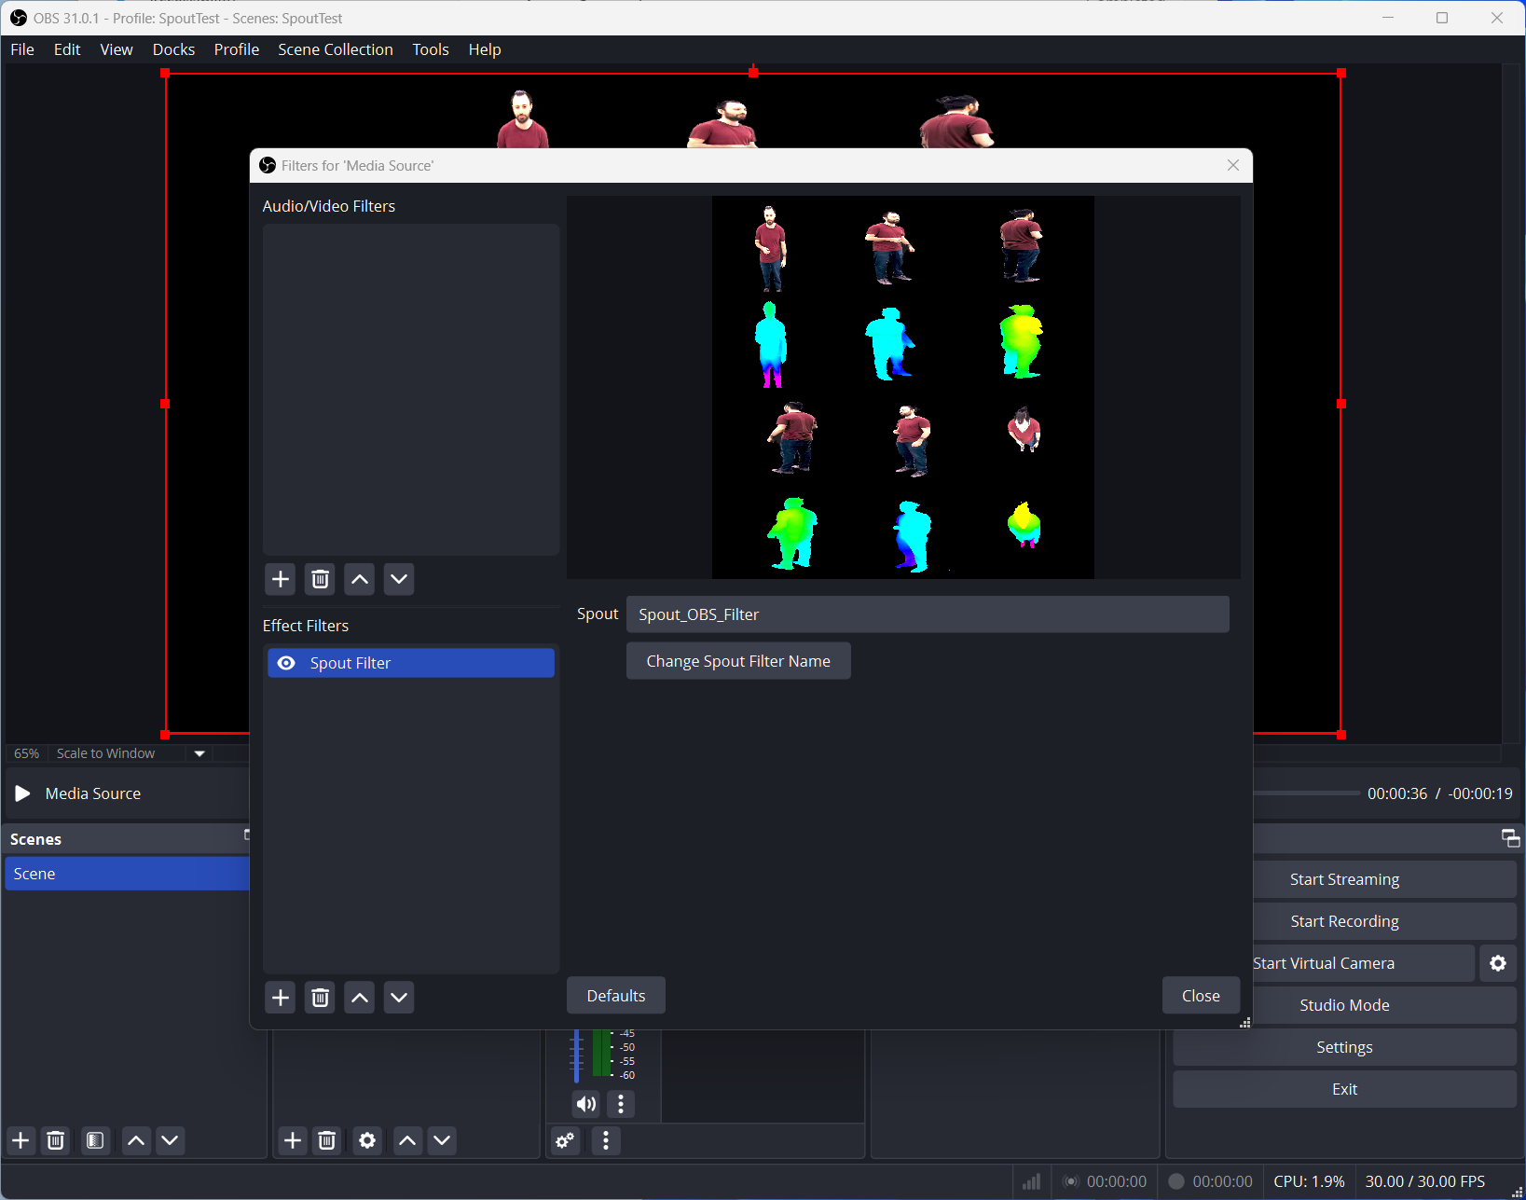Viewport: 1526px width, 1200px height.
Task: Move audio/video filter down in list
Action: coord(399,579)
